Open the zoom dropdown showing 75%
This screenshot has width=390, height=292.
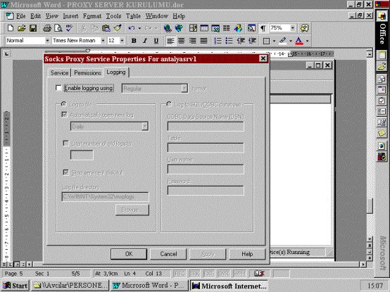coord(293,28)
